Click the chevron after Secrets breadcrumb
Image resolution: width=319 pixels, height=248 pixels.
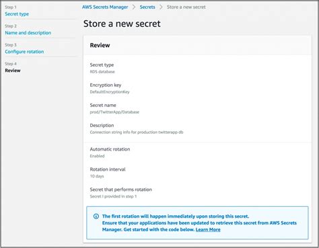click(x=161, y=7)
